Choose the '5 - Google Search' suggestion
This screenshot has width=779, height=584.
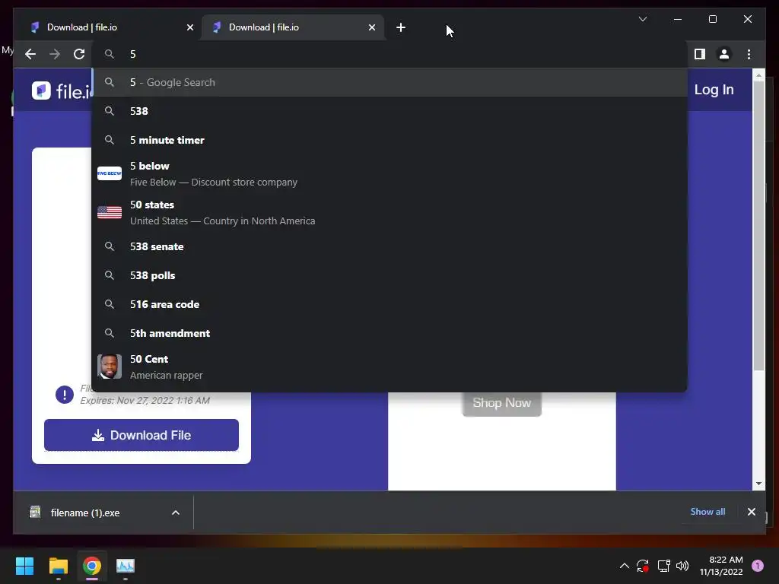pyautogui.click(x=389, y=82)
